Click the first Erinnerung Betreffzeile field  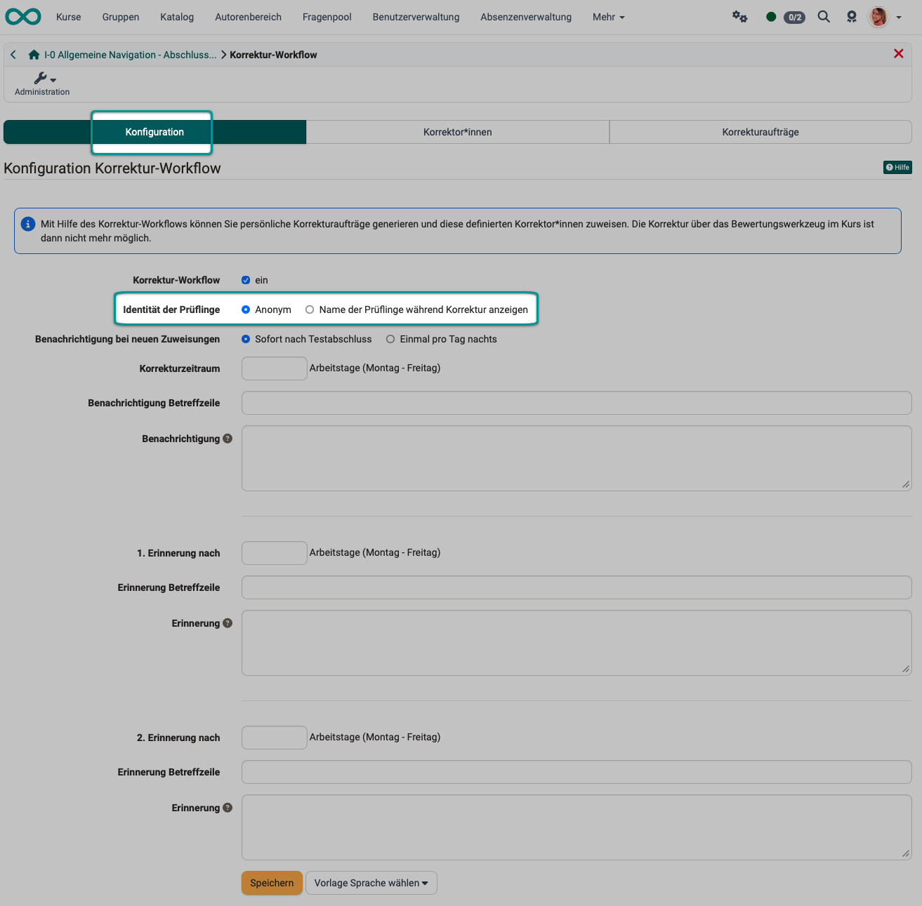coord(577,587)
